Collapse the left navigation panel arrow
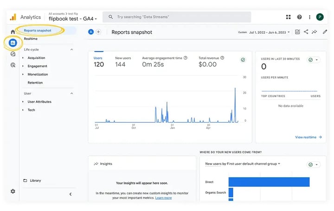 pyautogui.click(x=71, y=194)
